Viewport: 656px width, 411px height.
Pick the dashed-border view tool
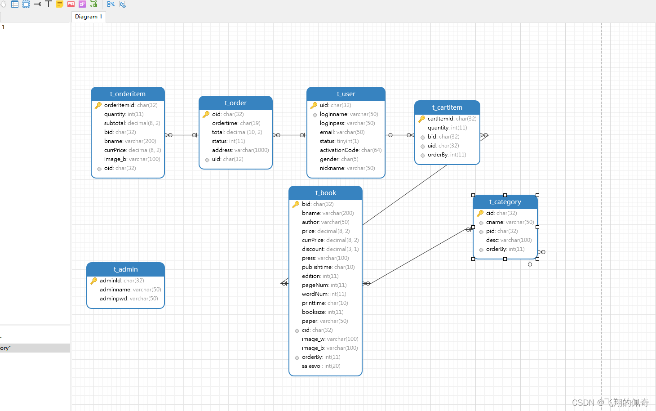pyautogui.click(x=26, y=4)
